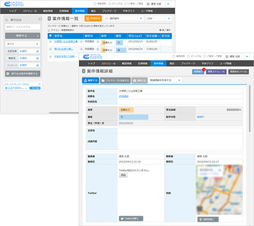The width and height of the screenshot is (254, 226).
Task: Click the blue 確度 swatch in detail window
Action: (x=133, y=117)
